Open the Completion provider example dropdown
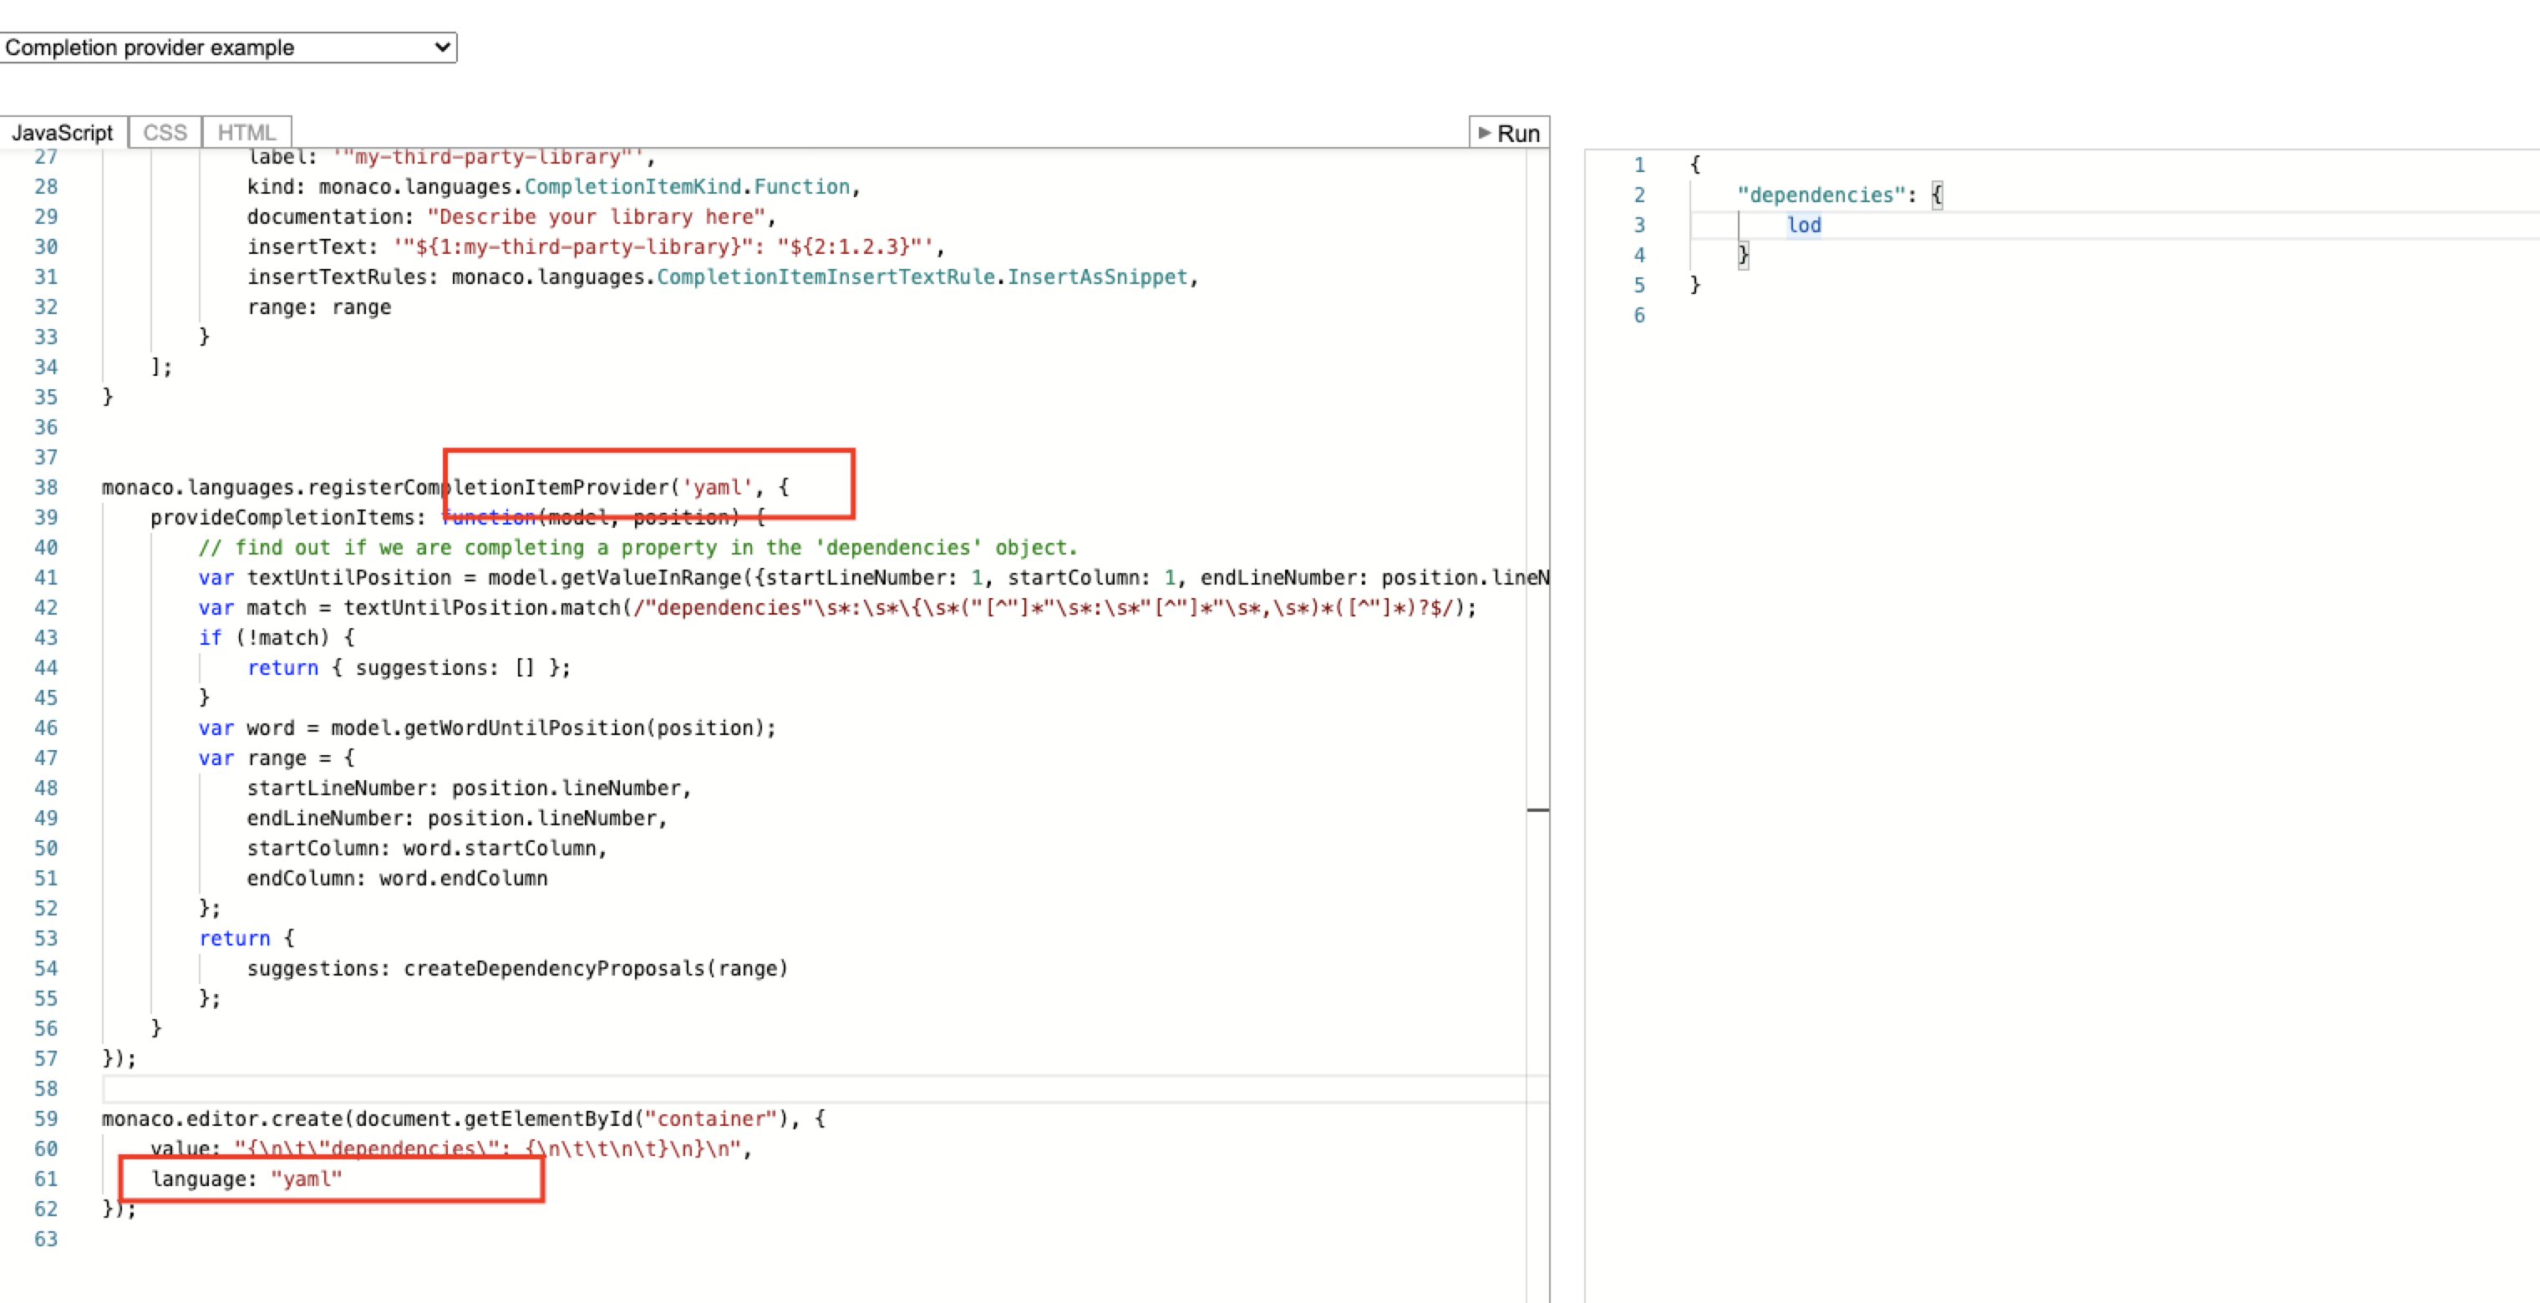The height and width of the screenshot is (1303, 2540). [228, 48]
